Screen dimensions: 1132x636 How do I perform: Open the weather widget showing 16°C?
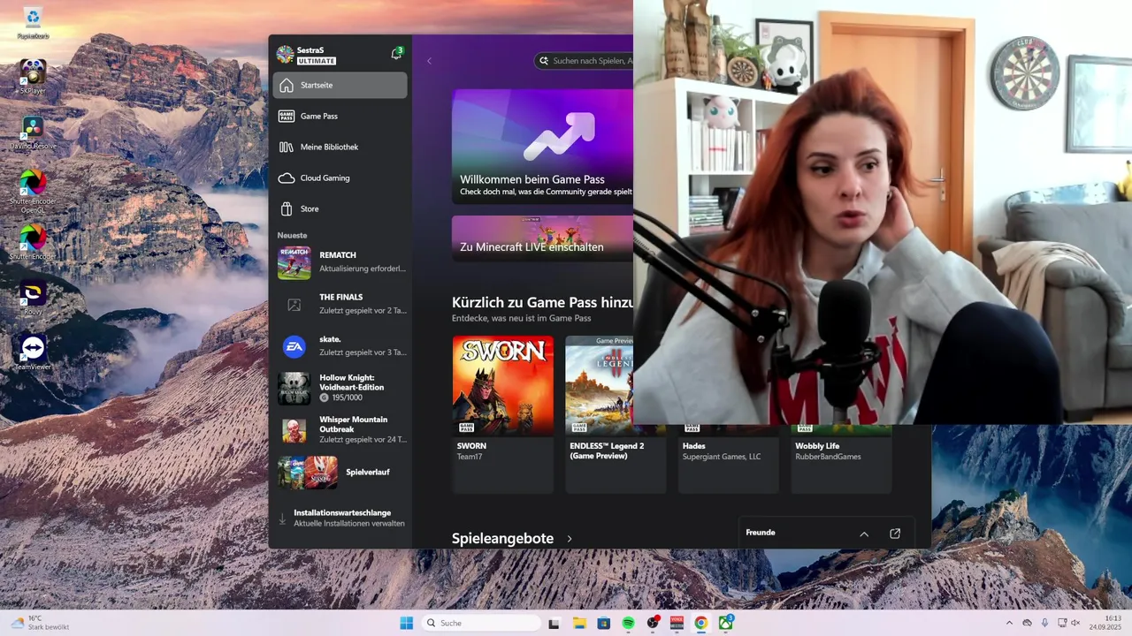click(x=40, y=623)
